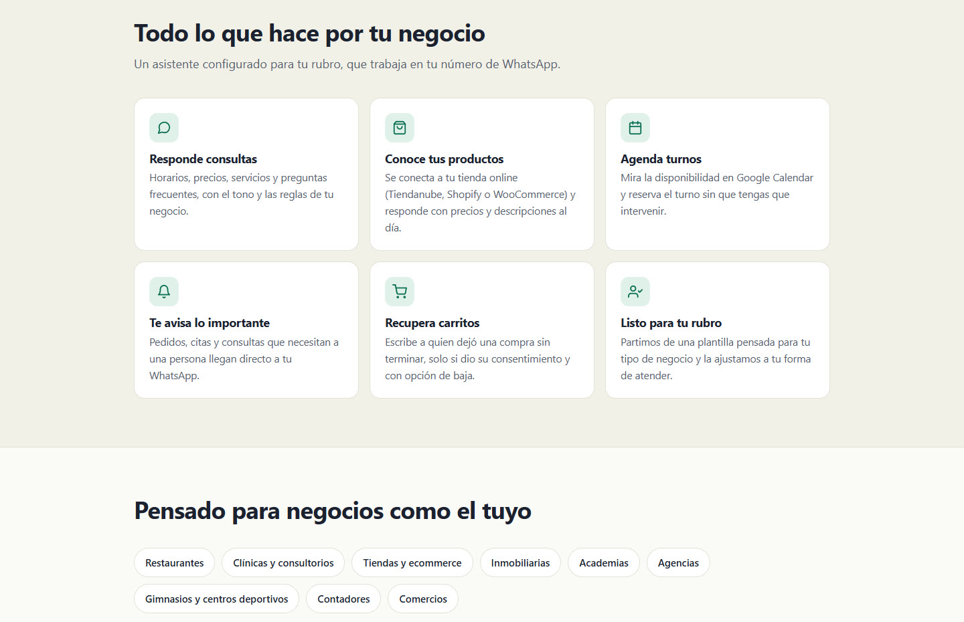The width and height of the screenshot is (964, 622).
Task: Click the Listo para tu rubro title
Action: [x=671, y=323]
